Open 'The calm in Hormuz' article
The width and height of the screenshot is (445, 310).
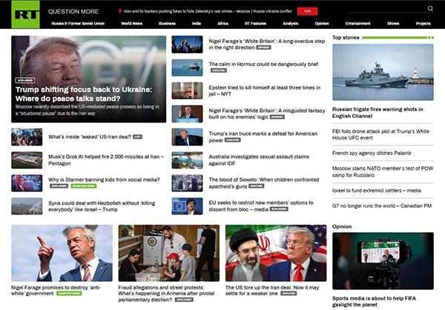[263, 65]
